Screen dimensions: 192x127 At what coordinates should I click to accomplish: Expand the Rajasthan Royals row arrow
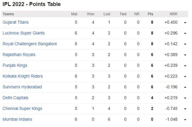coord(185,55)
